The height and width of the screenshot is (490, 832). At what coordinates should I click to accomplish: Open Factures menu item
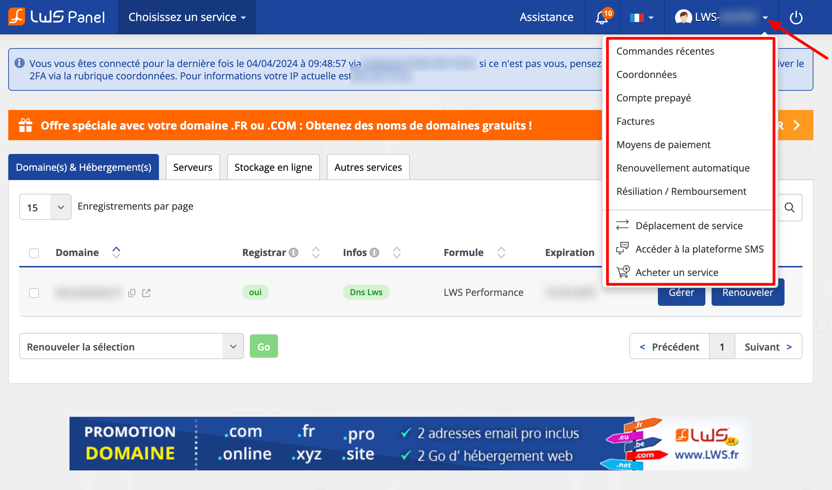point(635,121)
